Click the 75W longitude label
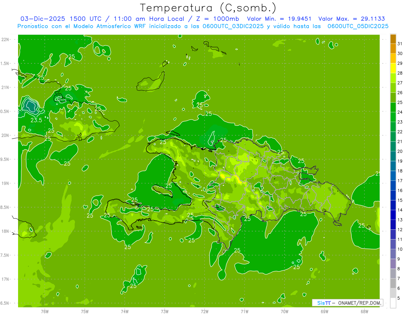This screenshot has width=409, height=316. click(85, 311)
